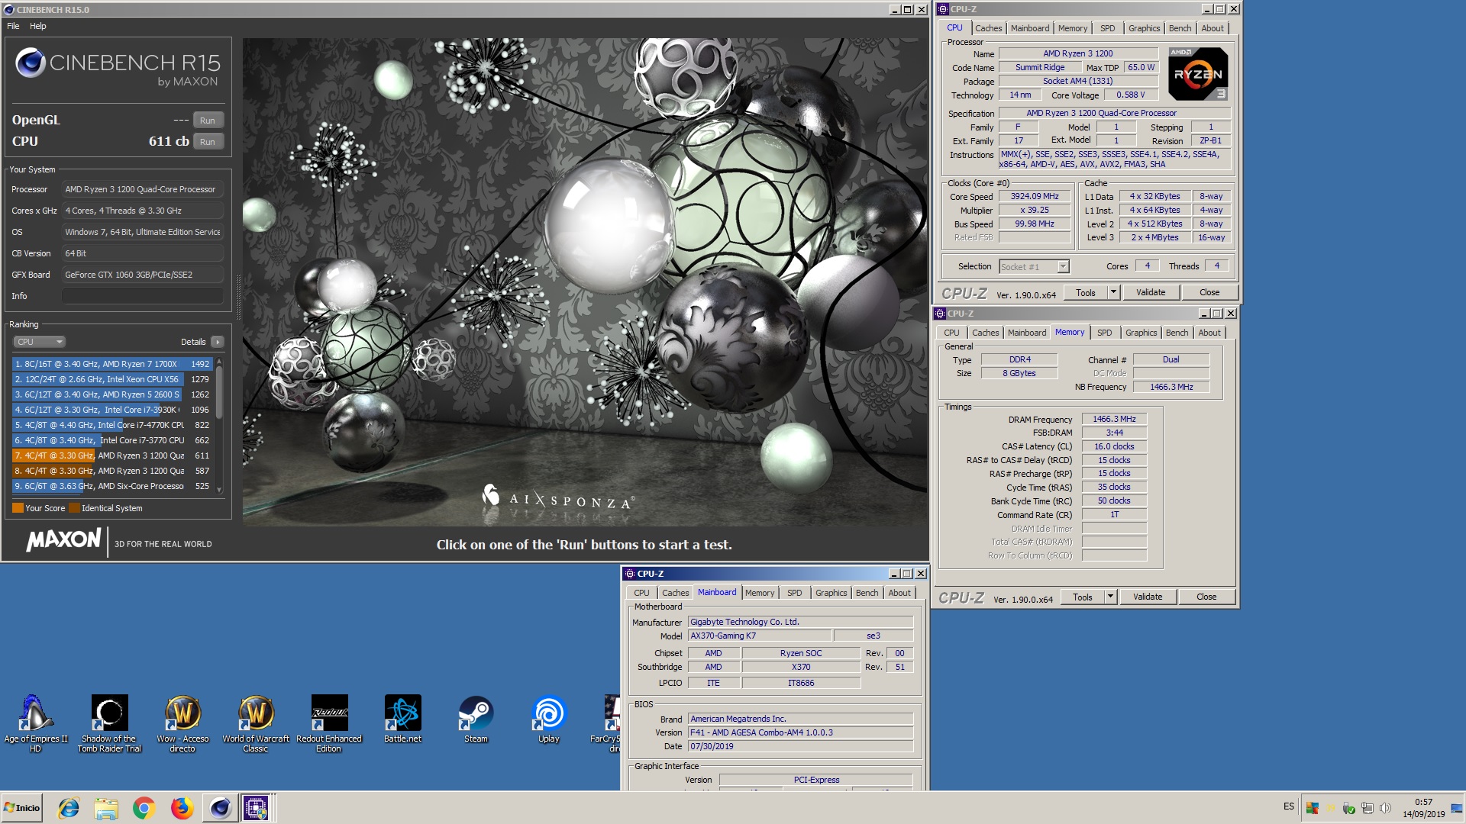This screenshot has height=824, width=1466.
Task: Click the Info input field in Cinebench
Action: (143, 296)
